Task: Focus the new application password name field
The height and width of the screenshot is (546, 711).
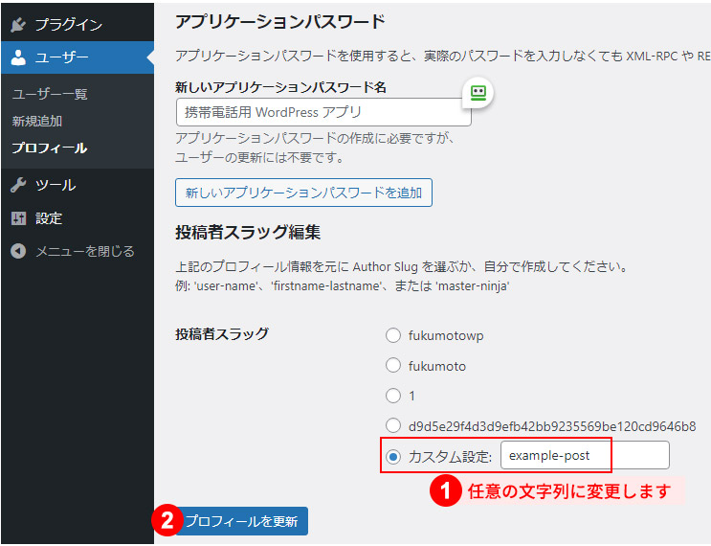Action: coord(323,112)
